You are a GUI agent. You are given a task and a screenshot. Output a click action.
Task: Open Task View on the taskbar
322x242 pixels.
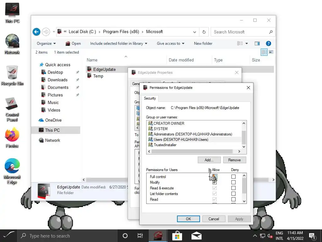tap(140, 236)
